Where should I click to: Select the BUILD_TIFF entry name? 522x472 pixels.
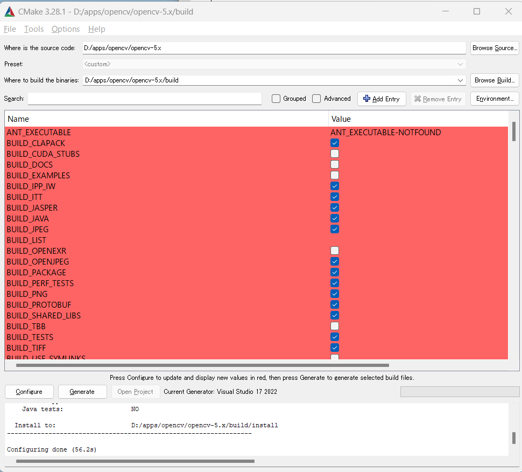click(x=26, y=348)
